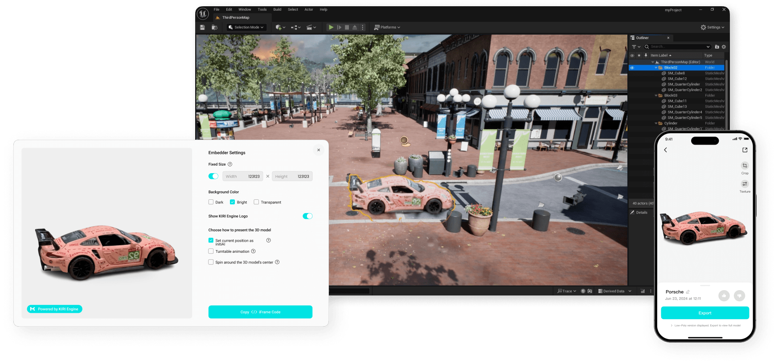Turn off Show KIRI Engine Logo
The image size is (778, 364).
[307, 216]
